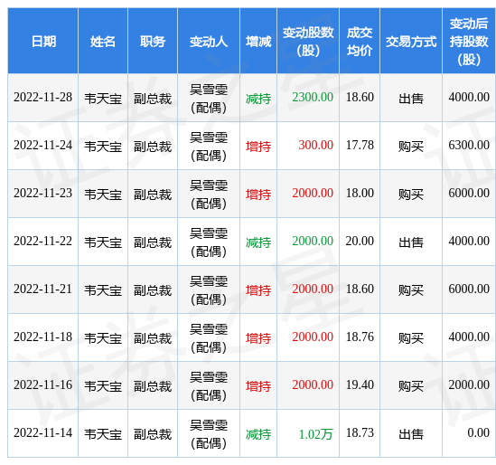496x465 pixels.
Task: Click the 变动股数(股) column header
Action: 308,42
